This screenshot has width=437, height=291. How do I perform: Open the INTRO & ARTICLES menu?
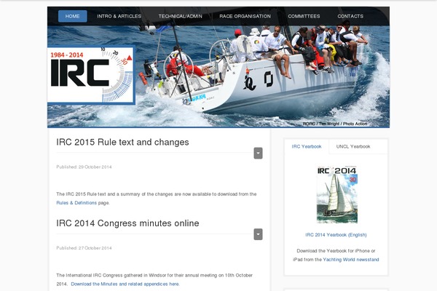[119, 16]
